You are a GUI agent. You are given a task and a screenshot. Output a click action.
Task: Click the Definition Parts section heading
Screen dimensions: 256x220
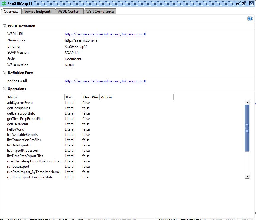click(x=21, y=73)
